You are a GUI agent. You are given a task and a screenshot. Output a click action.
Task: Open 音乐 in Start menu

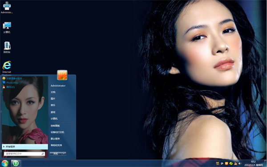point(53,105)
